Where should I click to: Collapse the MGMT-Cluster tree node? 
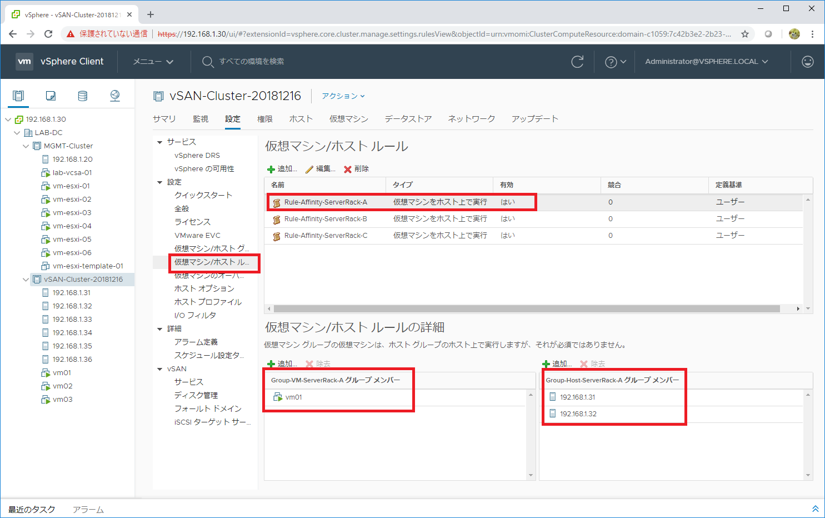pyautogui.click(x=26, y=146)
